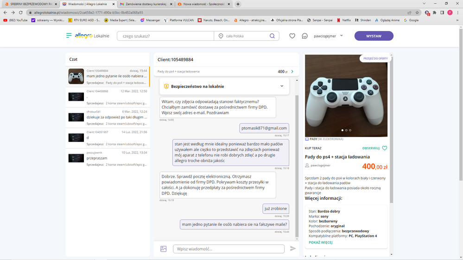Screen dimensions: 463x260
Task: Click the share page icon in address bar
Action: tap(409, 12)
